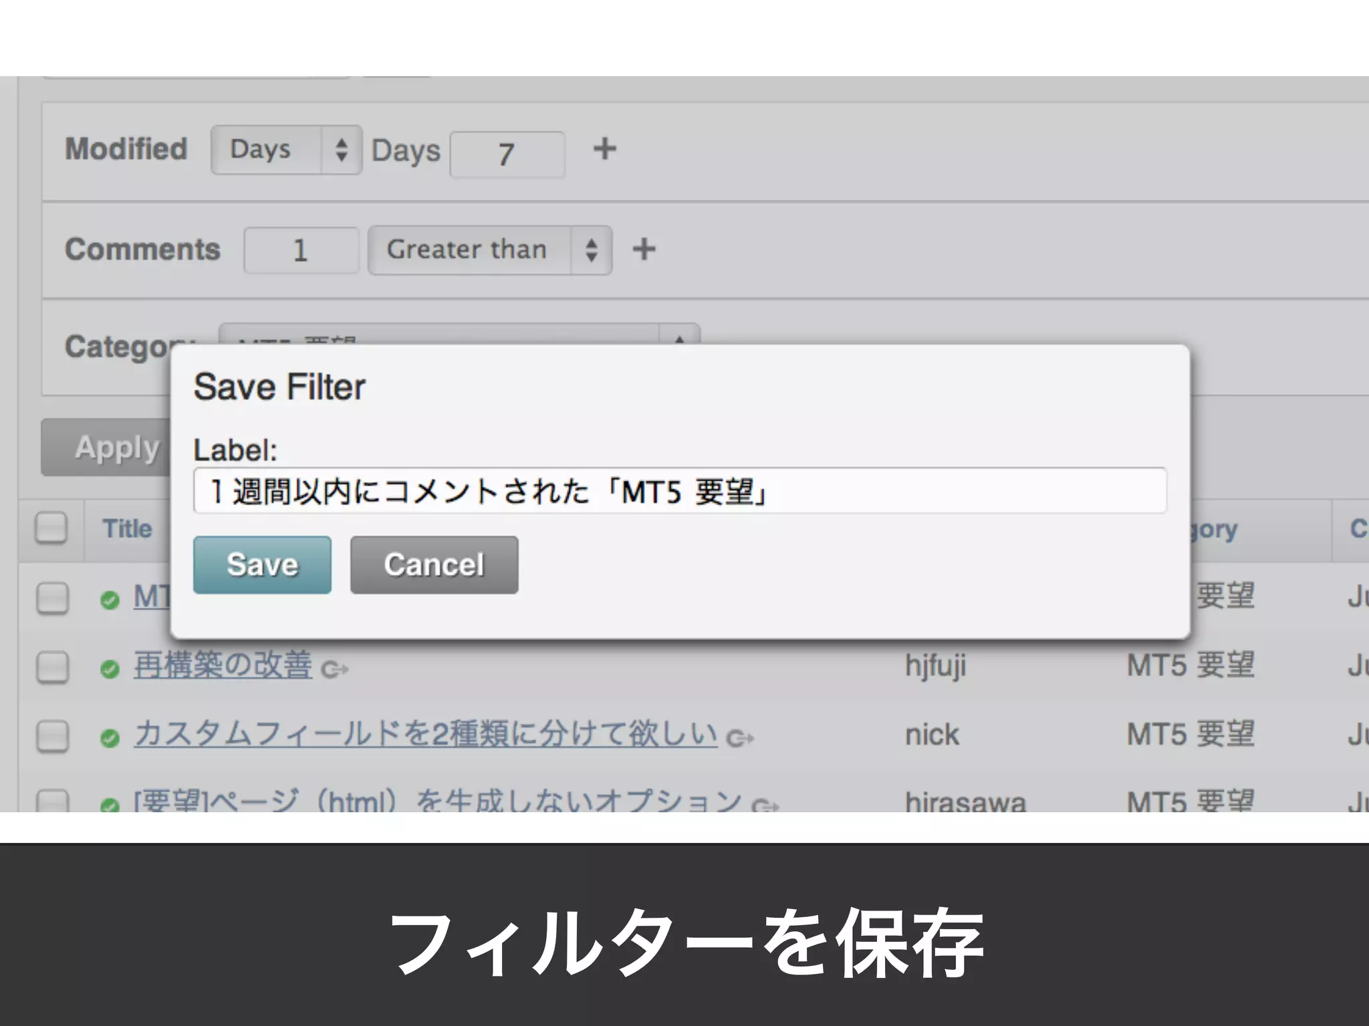Sort by the Title column header
The image size is (1369, 1026).
click(127, 528)
